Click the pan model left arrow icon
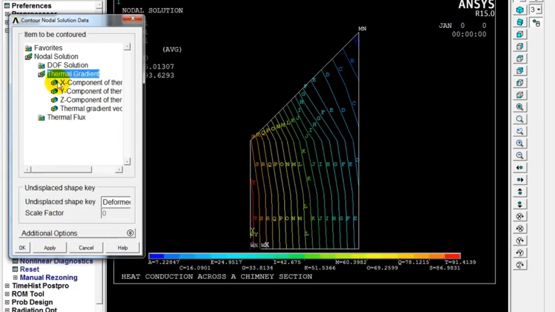Screen dimensions: 555x312 pyautogui.click(x=520, y=168)
